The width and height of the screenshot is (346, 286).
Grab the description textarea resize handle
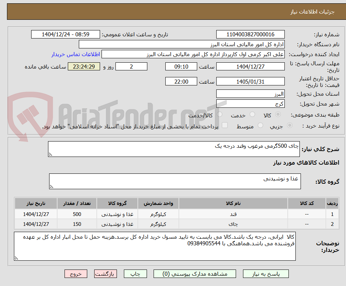pyautogui.click(x=50, y=154)
